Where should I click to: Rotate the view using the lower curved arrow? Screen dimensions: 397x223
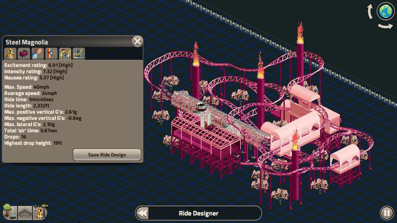385,26
